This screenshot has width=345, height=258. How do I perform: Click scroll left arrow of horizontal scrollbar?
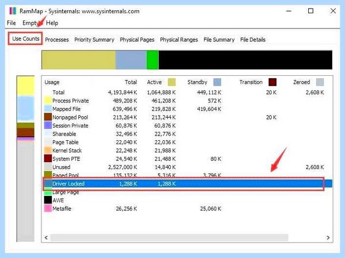click(46, 237)
